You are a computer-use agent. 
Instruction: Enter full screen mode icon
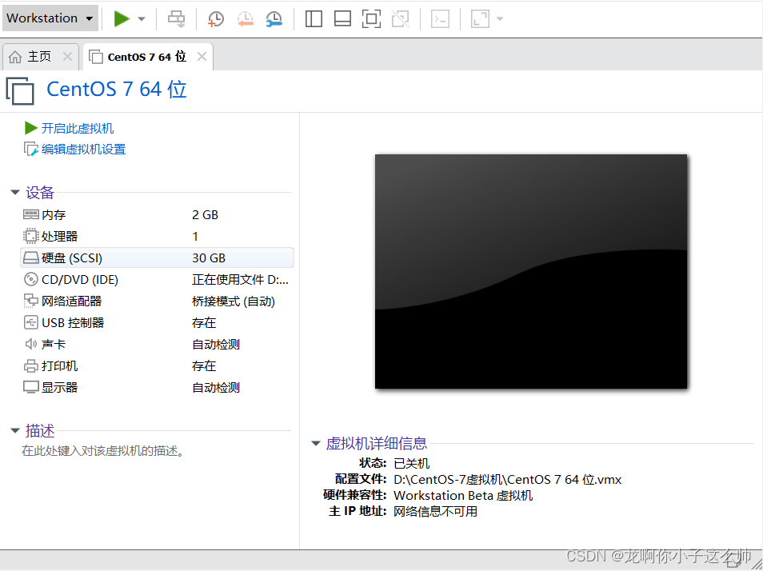[x=371, y=19]
